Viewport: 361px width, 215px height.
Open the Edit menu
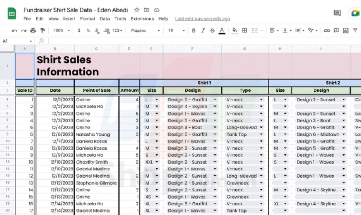[x=40, y=19]
